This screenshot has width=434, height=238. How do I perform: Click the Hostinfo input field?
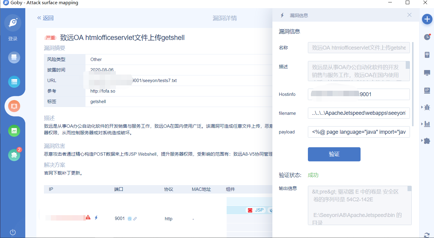pos(359,94)
